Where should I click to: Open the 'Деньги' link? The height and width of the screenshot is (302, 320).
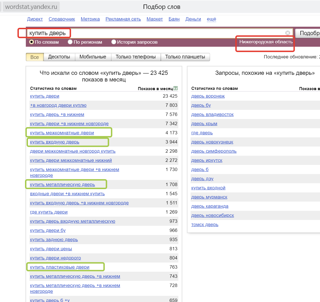193,19
